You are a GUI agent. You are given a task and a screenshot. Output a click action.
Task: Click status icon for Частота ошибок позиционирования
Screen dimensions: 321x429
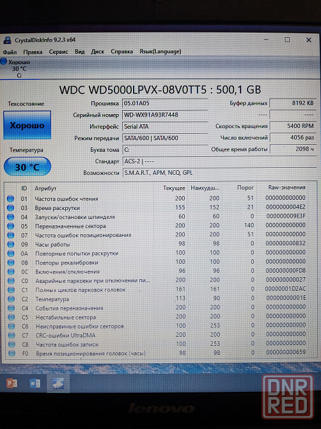[11, 235]
